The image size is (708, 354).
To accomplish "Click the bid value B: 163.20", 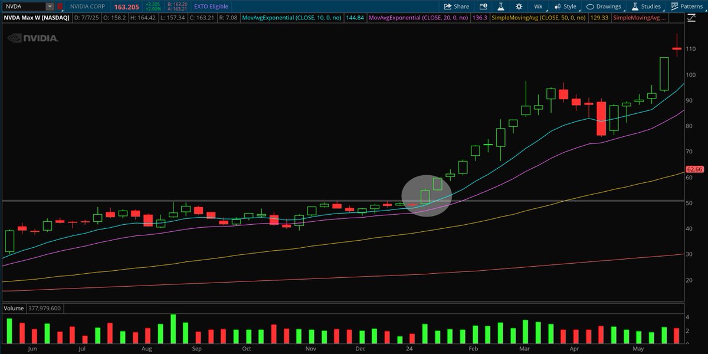I will [176, 4].
